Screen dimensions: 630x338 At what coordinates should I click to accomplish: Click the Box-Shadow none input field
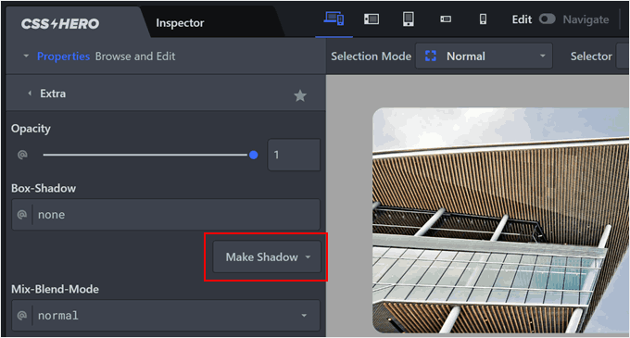coord(166,214)
